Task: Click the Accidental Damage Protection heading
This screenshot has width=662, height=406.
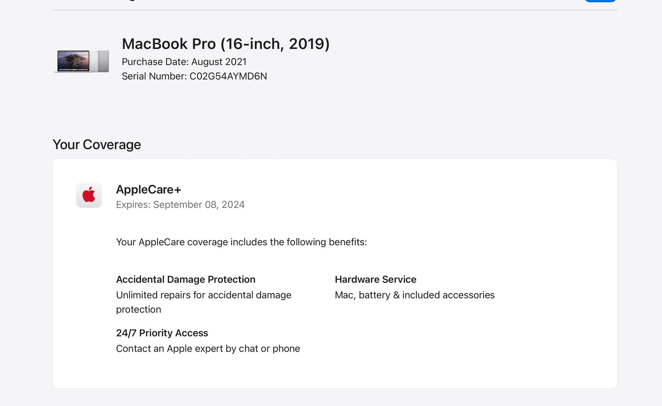Action: 186,279
